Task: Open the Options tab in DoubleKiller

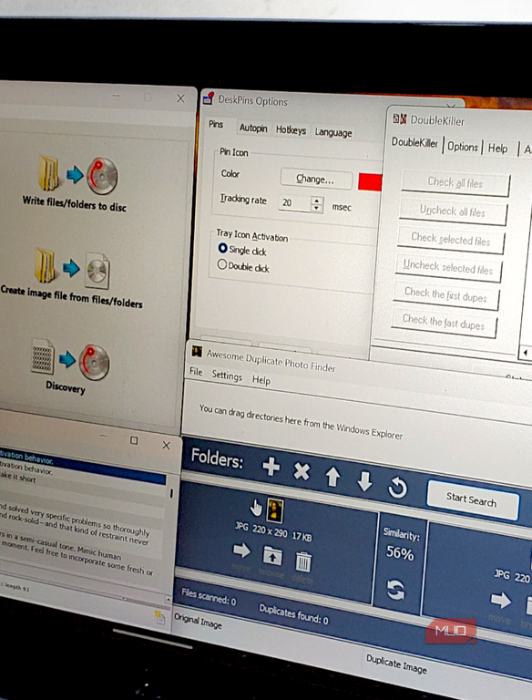Action: (463, 147)
